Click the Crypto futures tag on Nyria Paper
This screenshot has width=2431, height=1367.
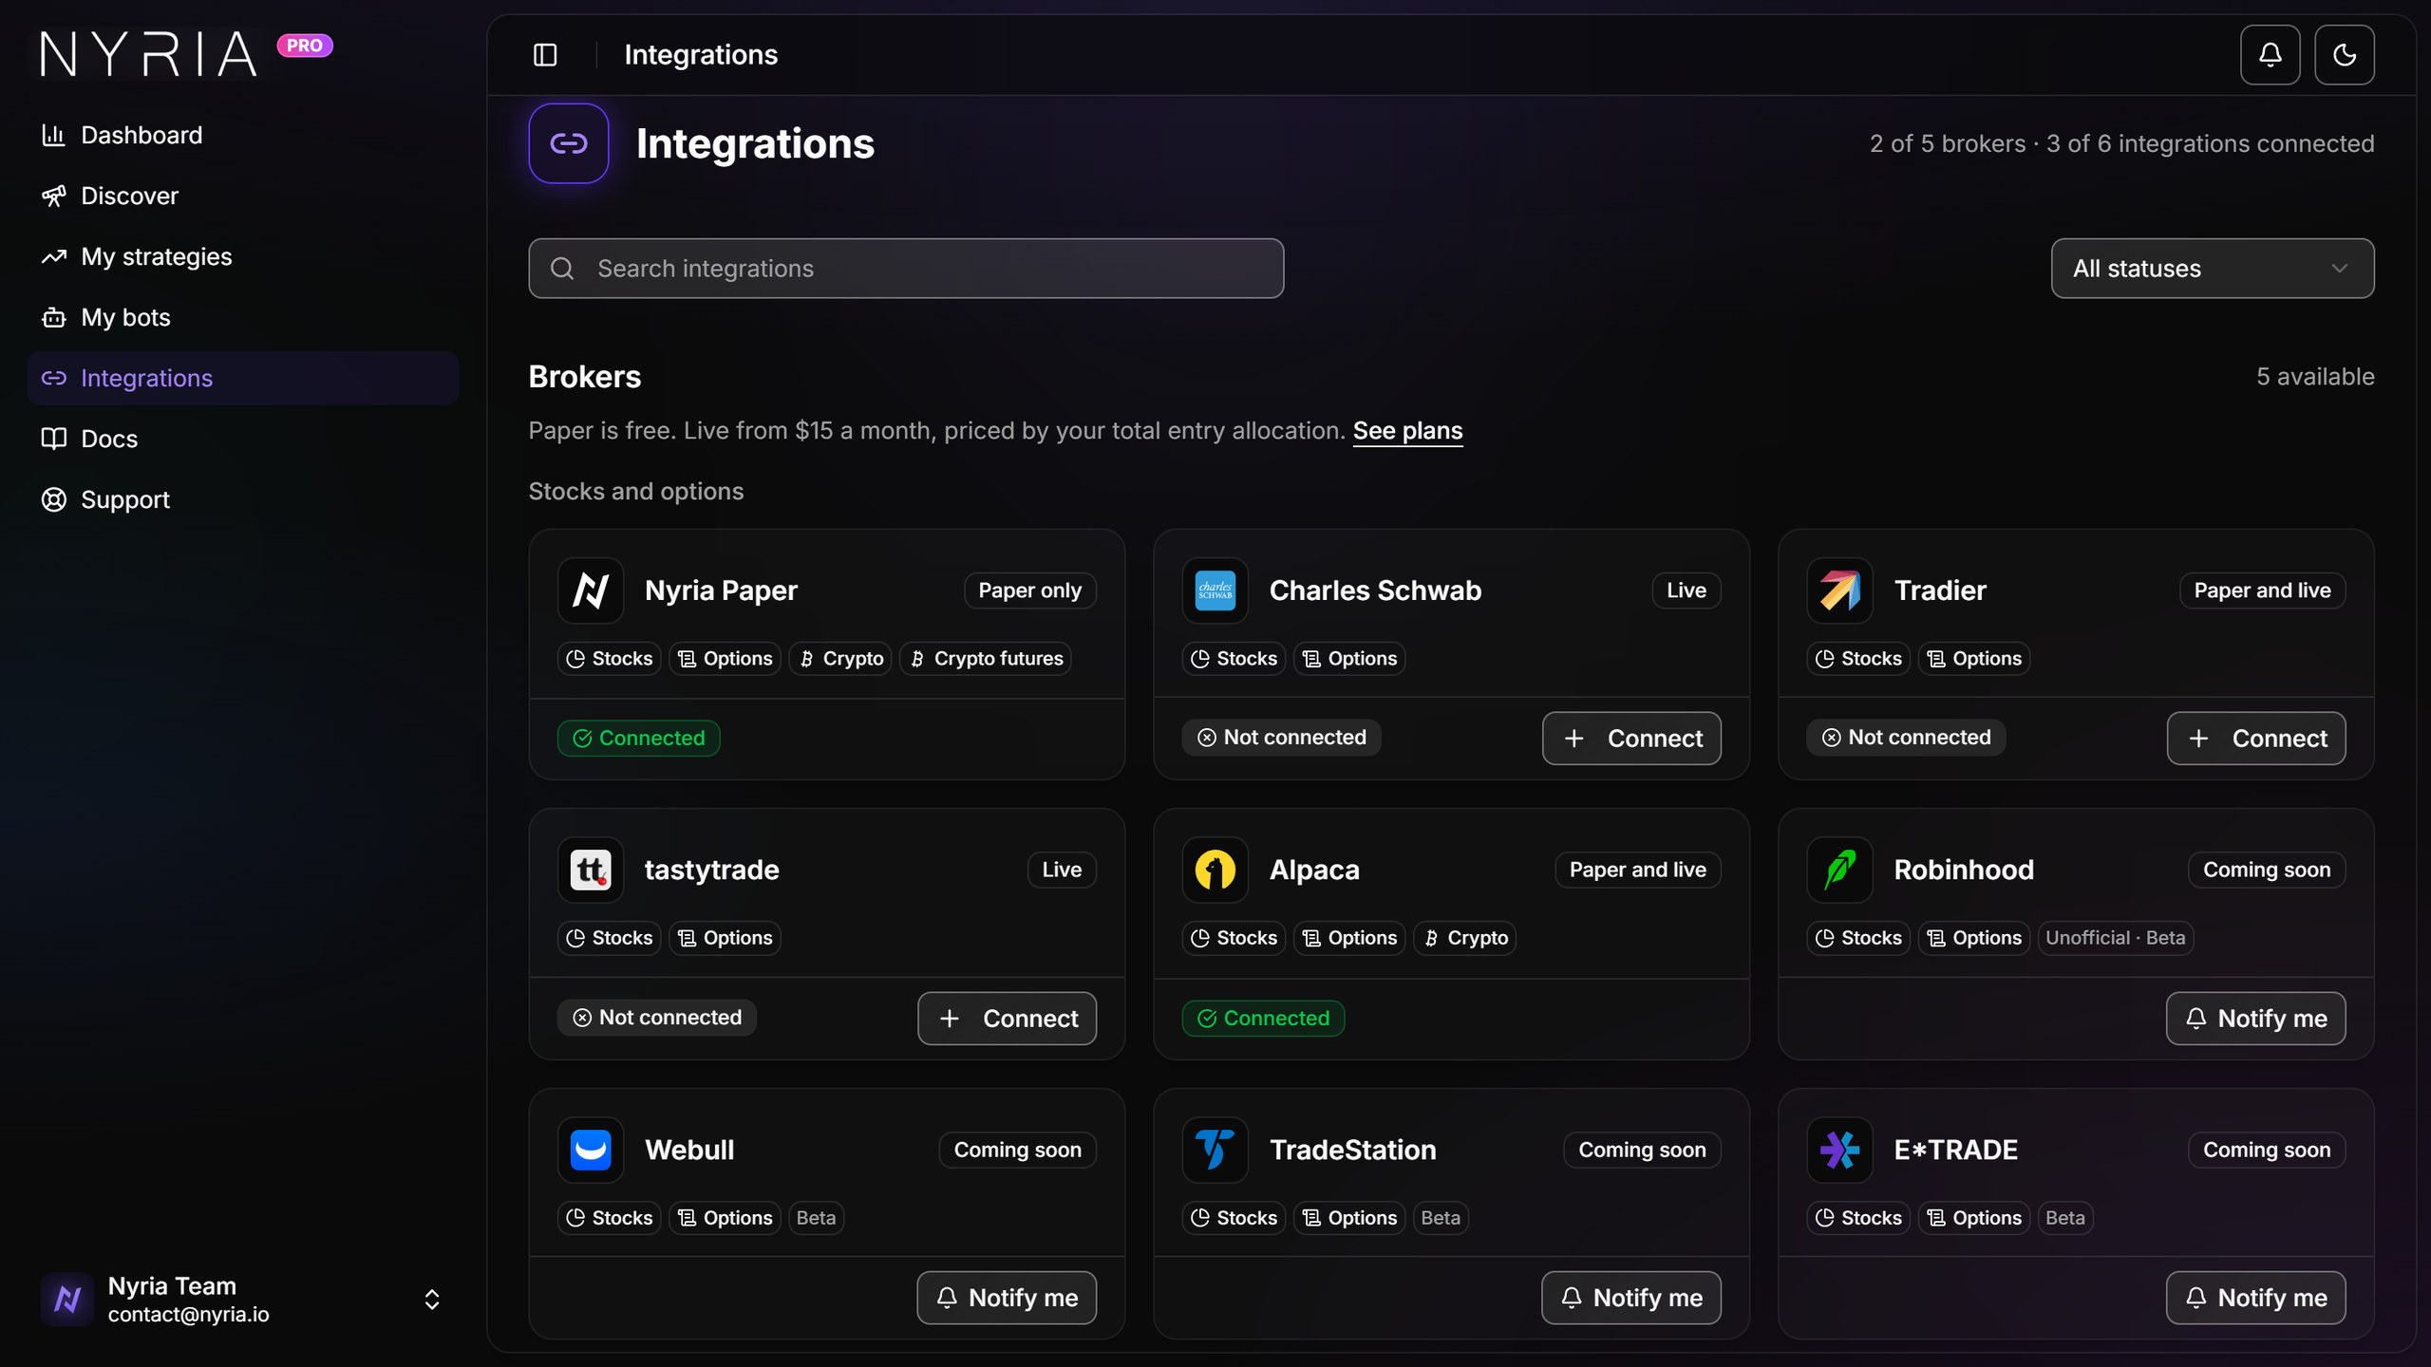[986, 659]
